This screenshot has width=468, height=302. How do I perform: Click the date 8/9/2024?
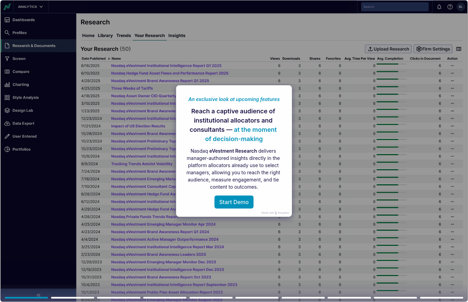pos(89,164)
